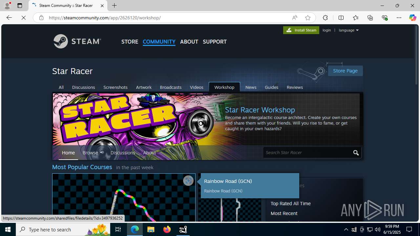Open Microsoft Edge from taskbar
The image size is (420, 236).
[x=135, y=229]
